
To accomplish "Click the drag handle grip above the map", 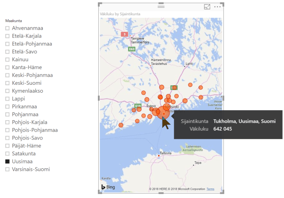I will coord(161,7).
